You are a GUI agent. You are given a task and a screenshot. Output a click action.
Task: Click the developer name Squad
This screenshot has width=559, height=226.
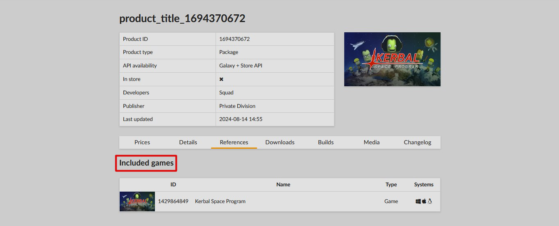tap(226, 93)
